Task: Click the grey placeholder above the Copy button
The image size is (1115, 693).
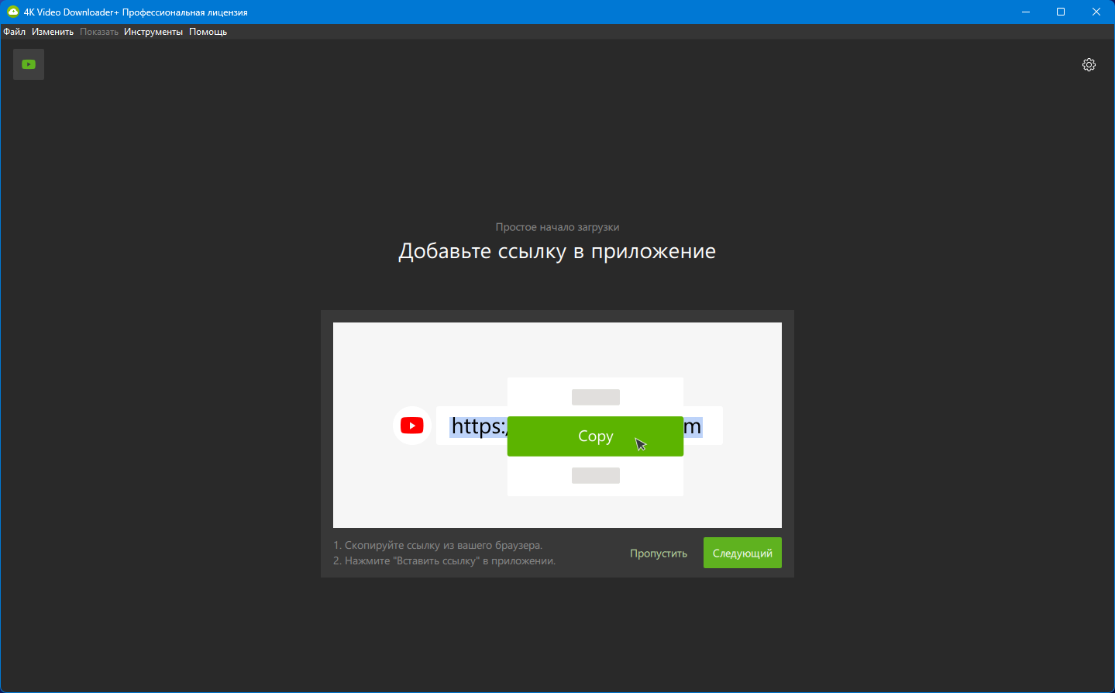Action: tap(595, 397)
